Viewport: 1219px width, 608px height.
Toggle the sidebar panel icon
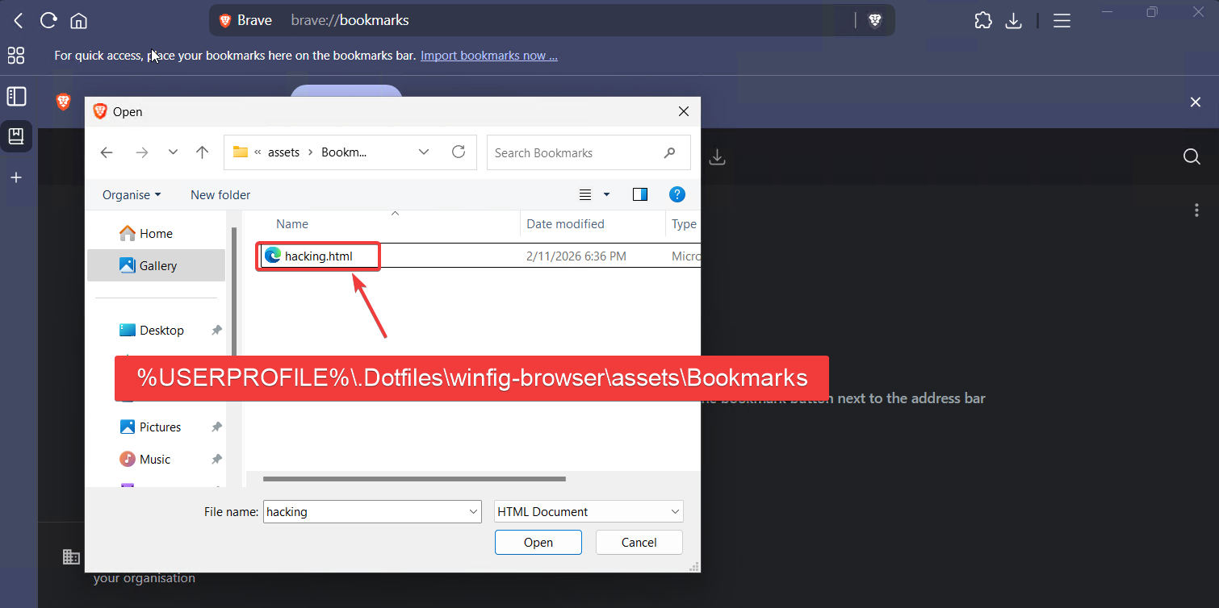16,97
